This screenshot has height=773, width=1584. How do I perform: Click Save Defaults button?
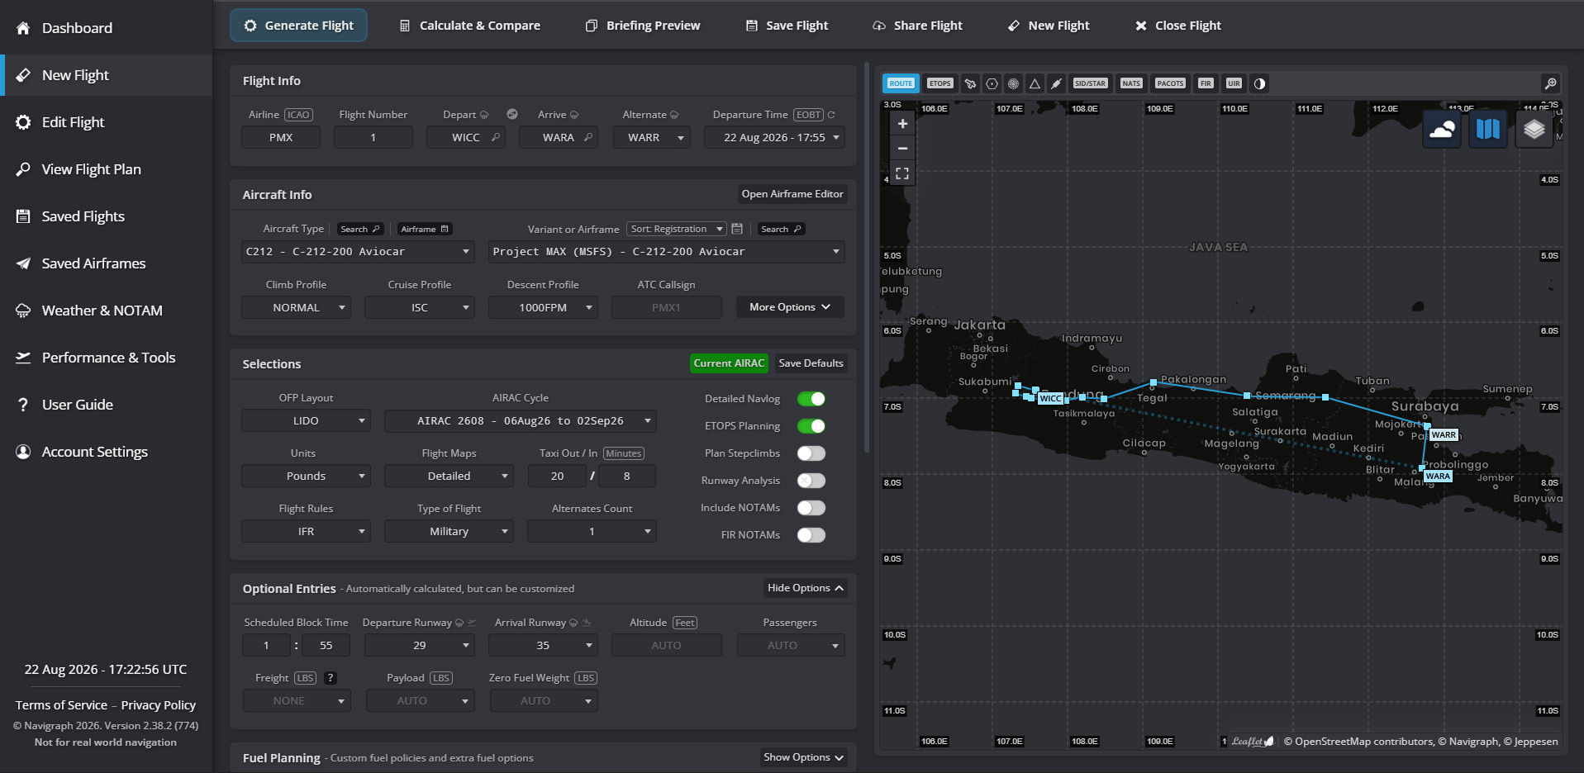click(811, 363)
